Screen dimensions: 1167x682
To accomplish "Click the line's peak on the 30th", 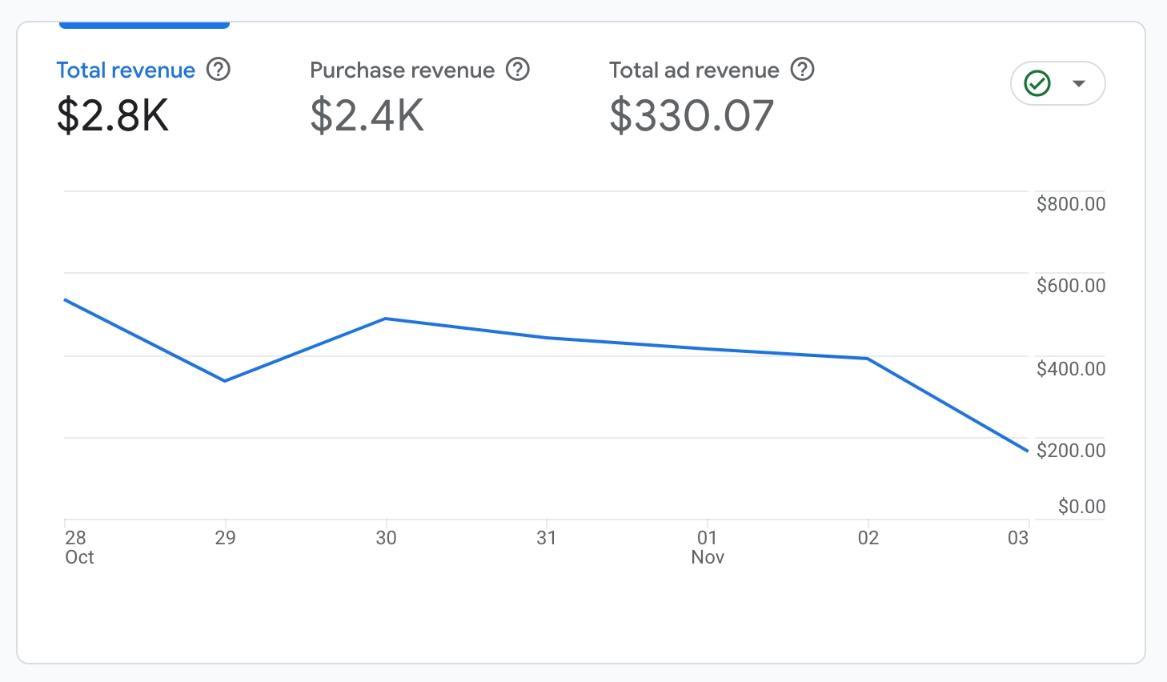I will (x=386, y=319).
